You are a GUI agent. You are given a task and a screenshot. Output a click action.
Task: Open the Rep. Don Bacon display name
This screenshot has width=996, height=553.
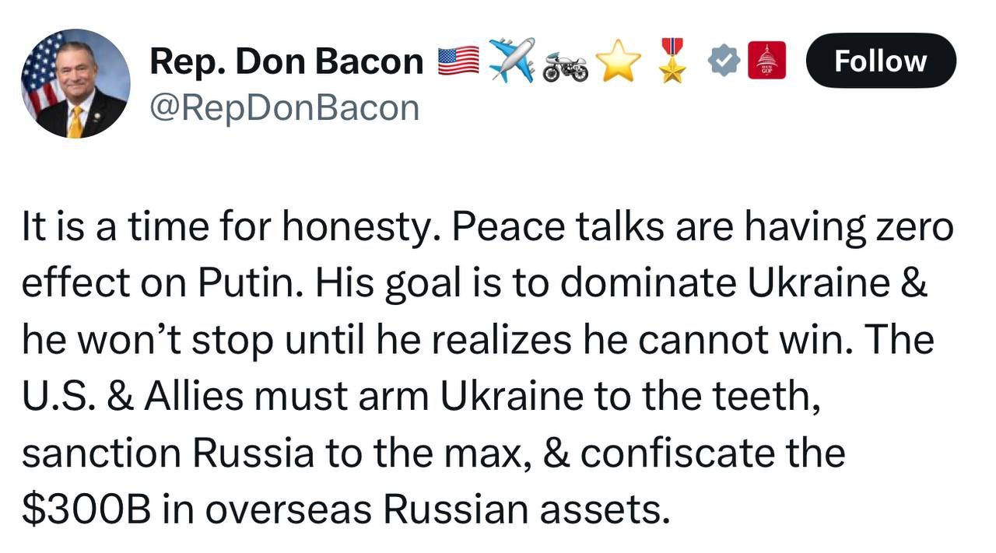click(286, 62)
